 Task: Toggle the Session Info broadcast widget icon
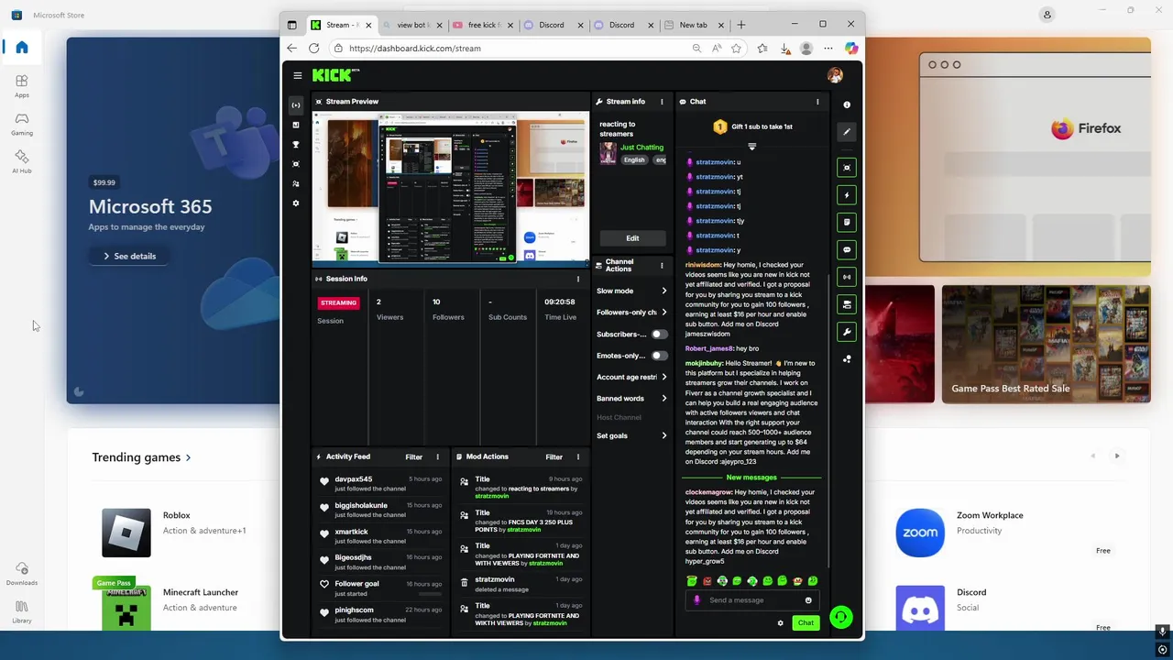(x=847, y=277)
